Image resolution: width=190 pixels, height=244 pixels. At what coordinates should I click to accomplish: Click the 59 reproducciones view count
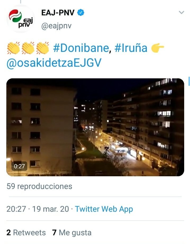click(x=39, y=186)
